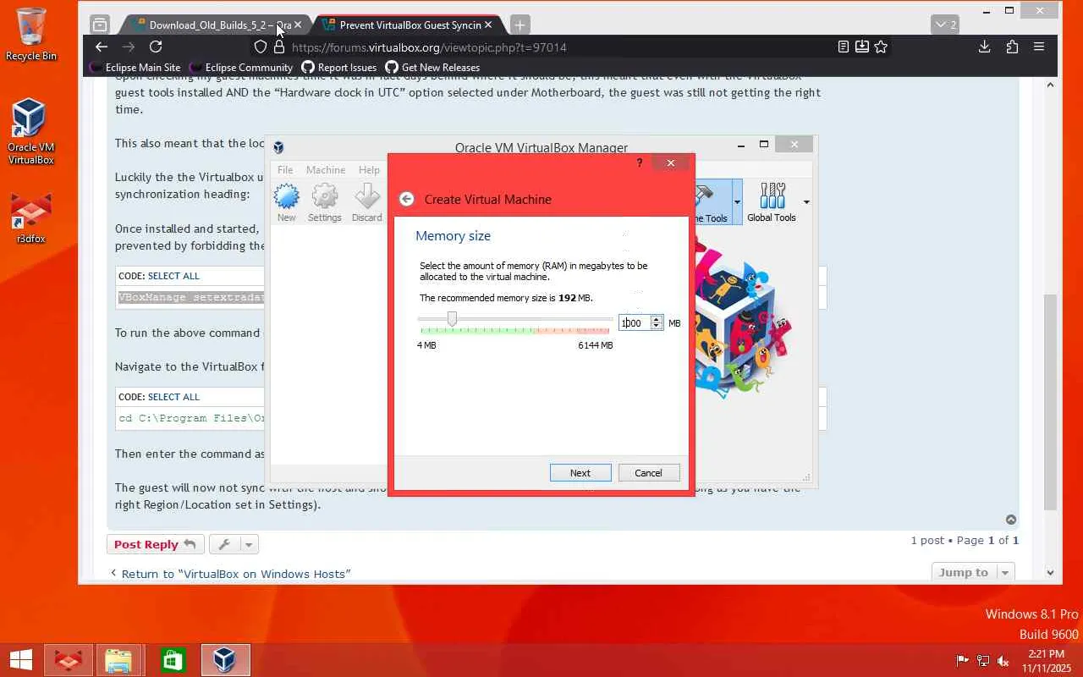This screenshot has width=1083, height=677.
Task: Open the browser extensions puzzle icon
Action: [x=1012, y=47]
